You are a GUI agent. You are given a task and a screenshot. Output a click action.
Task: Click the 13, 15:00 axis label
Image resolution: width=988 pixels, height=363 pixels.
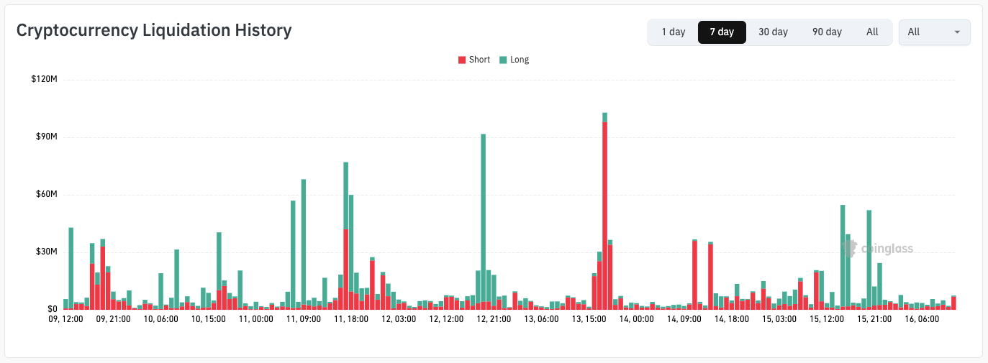[x=588, y=318]
